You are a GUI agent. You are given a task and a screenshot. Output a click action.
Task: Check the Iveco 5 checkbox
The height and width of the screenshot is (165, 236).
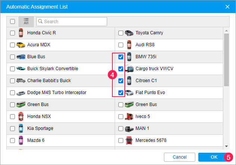tap(121, 116)
